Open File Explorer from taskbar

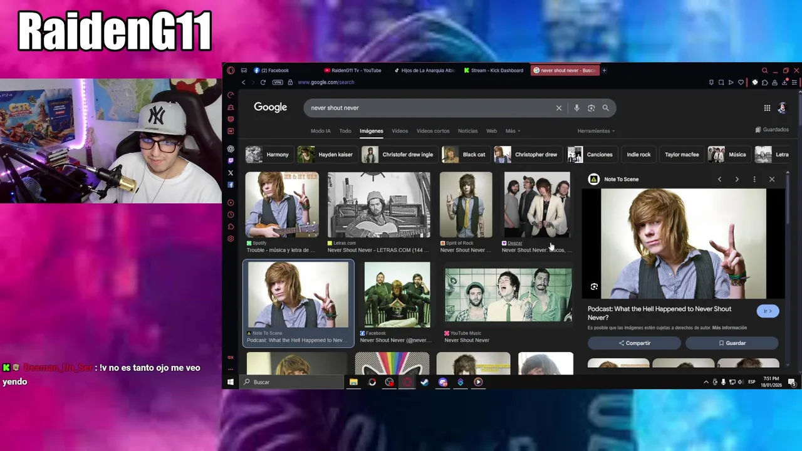[x=353, y=382]
